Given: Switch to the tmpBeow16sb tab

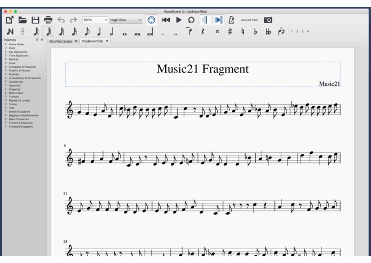Looking at the screenshot, I should (x=92, y=41).
